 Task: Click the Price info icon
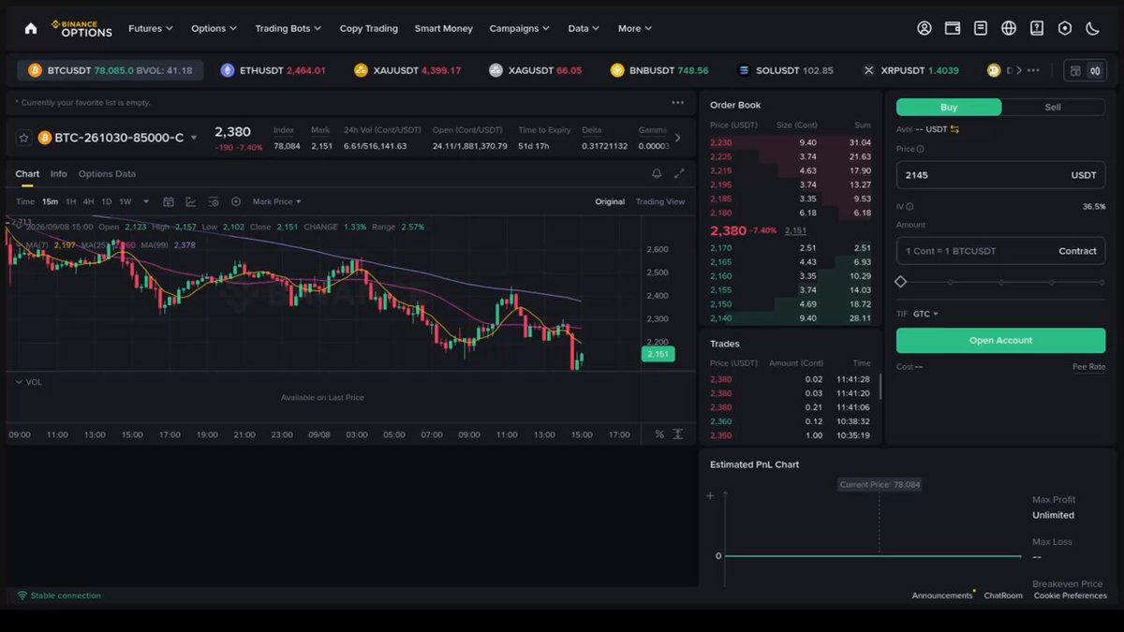click(920, 149)
